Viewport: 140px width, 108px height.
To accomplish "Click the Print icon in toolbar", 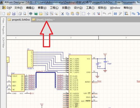I will coord(20,14).
